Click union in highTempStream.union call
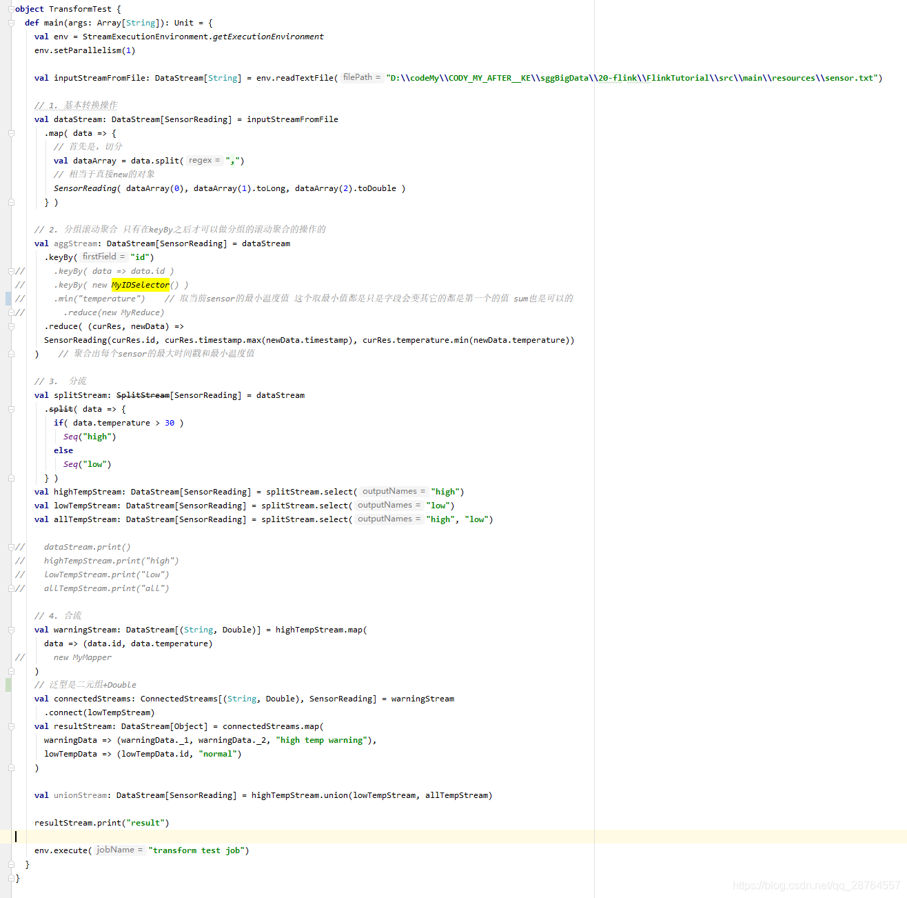 tap(336, 795)
